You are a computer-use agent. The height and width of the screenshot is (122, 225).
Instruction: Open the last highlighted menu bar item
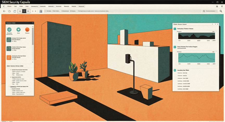click(81, 6)
